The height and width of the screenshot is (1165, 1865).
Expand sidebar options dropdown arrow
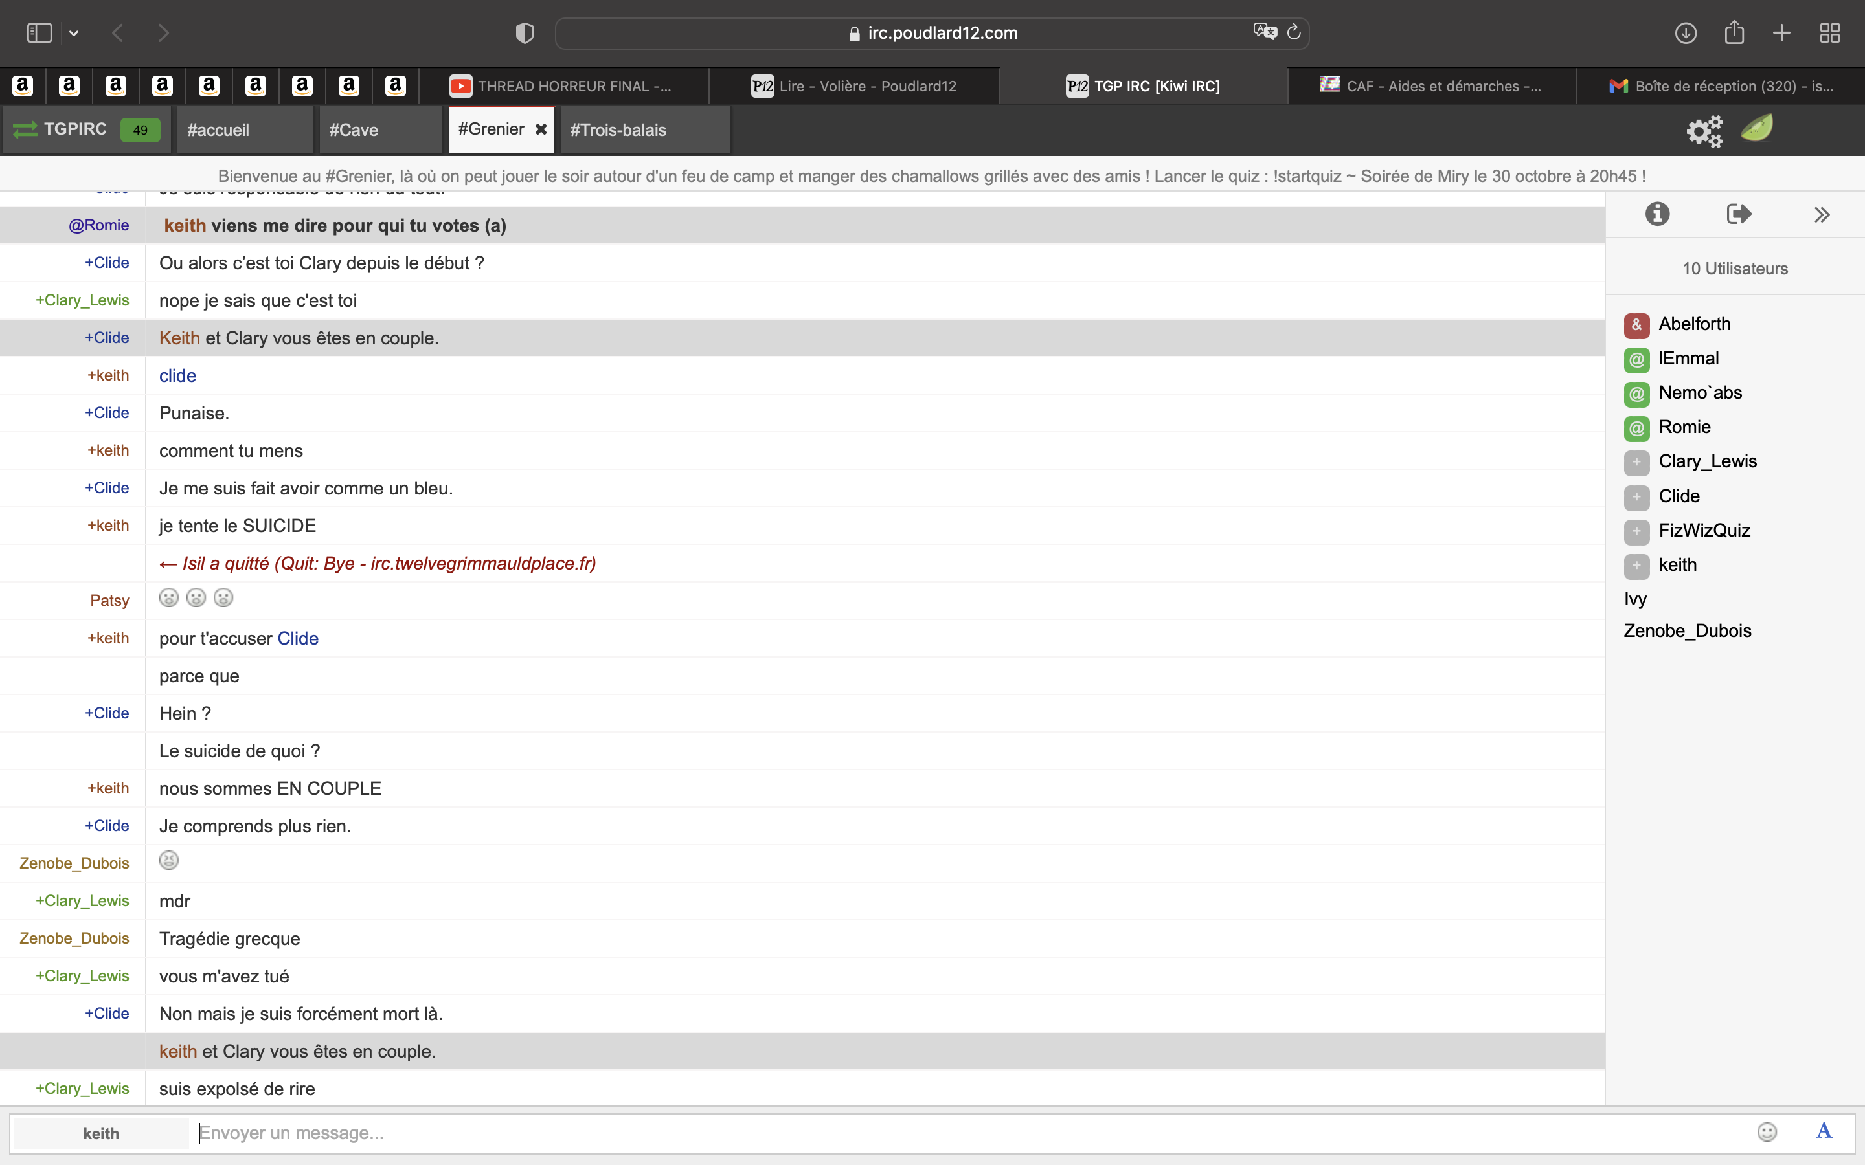click(x=74, y=33)
